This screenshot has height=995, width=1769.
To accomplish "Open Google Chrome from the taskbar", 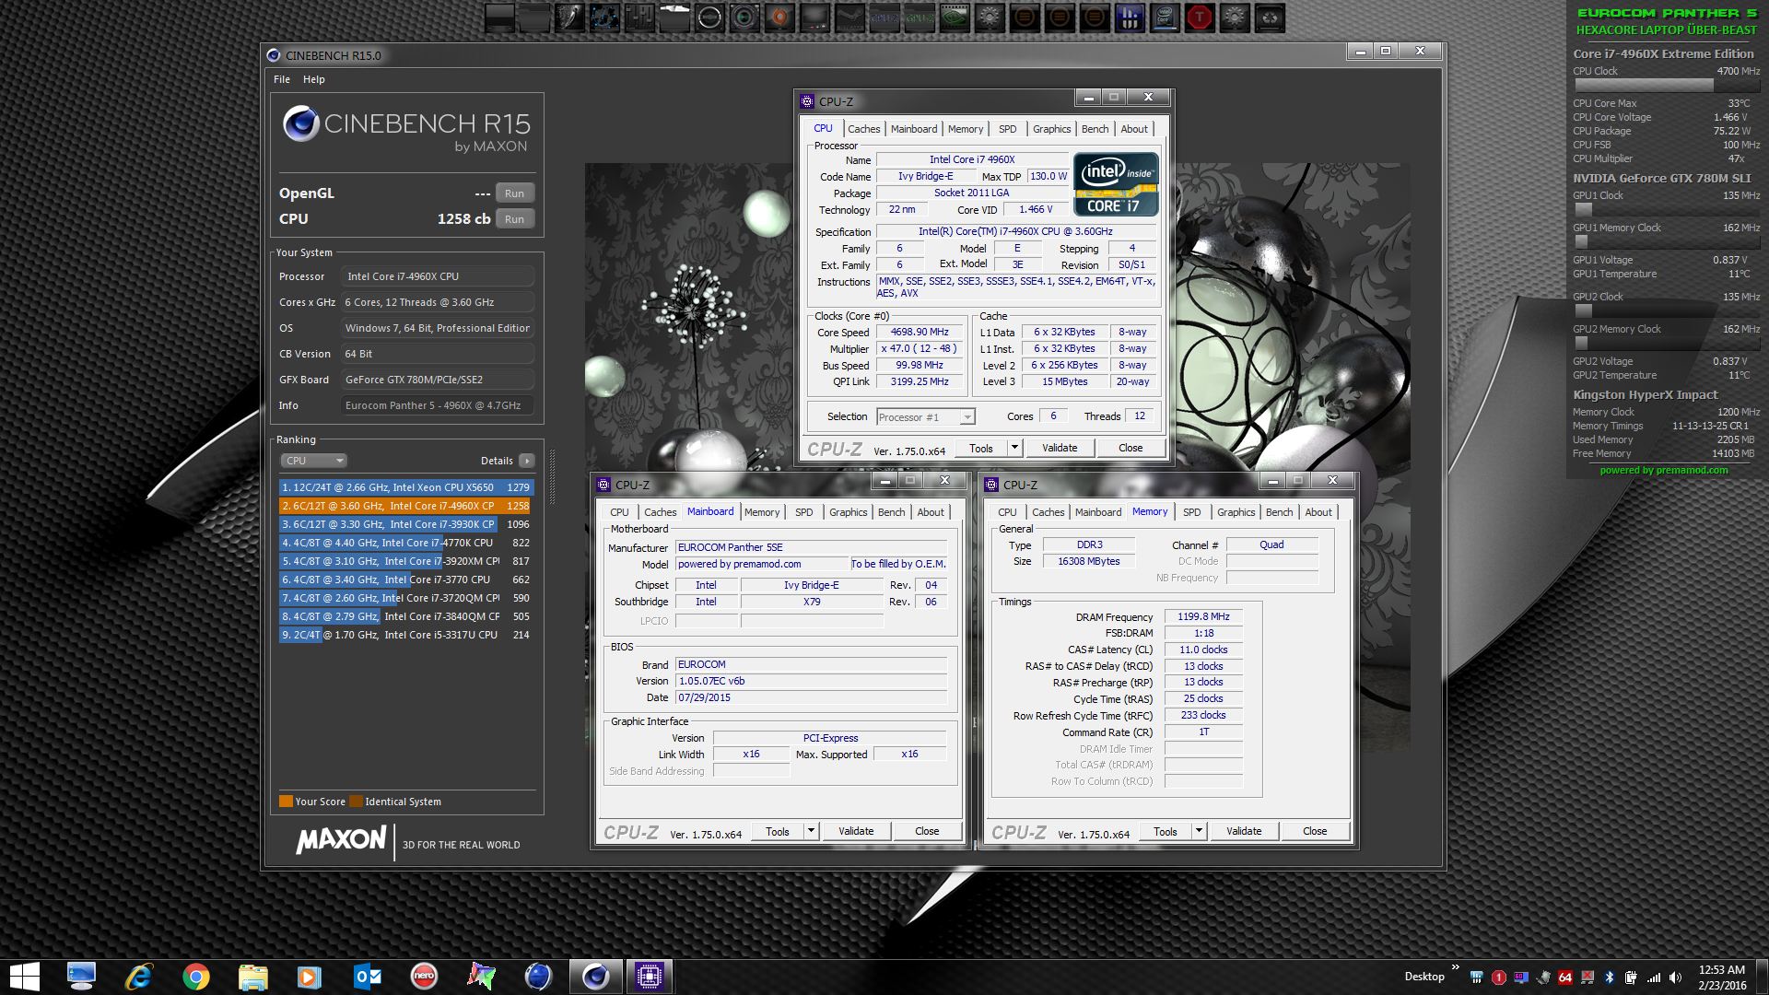I will coord(195,977).
